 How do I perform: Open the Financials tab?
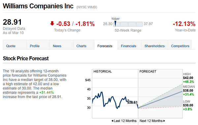[129, 45]
